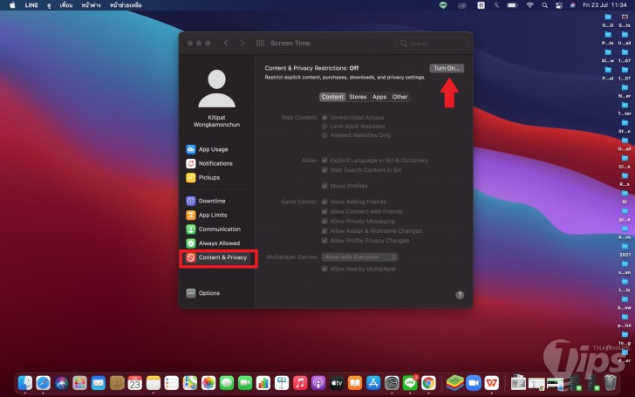Screen dimensions: 635x397
Task: Open the Apple menu
Action: click(12, 5)
